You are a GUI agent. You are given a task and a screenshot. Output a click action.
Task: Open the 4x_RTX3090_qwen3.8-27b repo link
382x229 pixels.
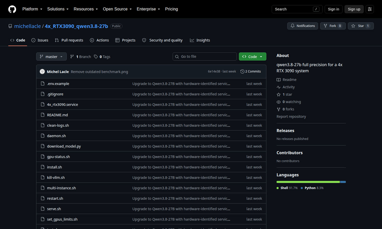[x=76, y=26]
